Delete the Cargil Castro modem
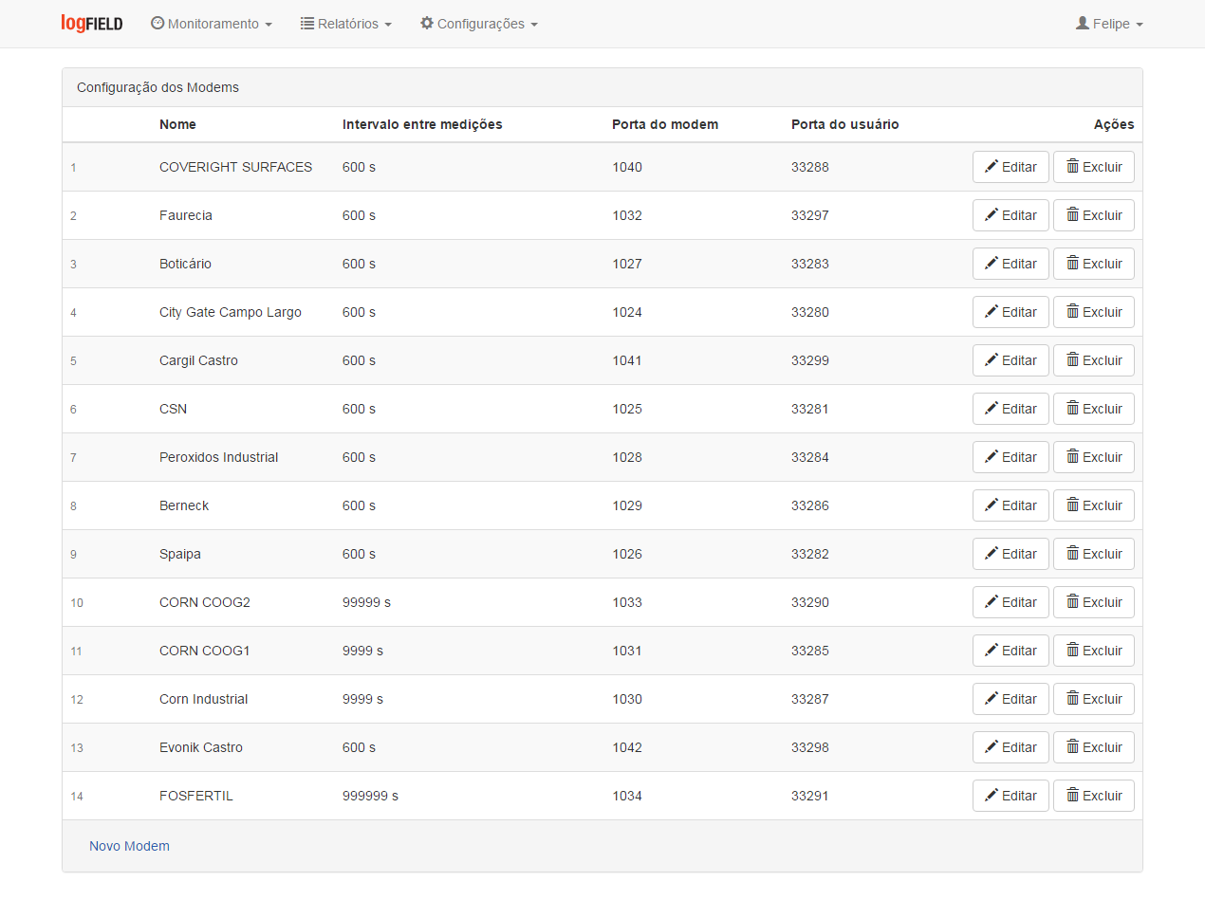Viewport: 1205px width, 918px height. (1094, 360)
